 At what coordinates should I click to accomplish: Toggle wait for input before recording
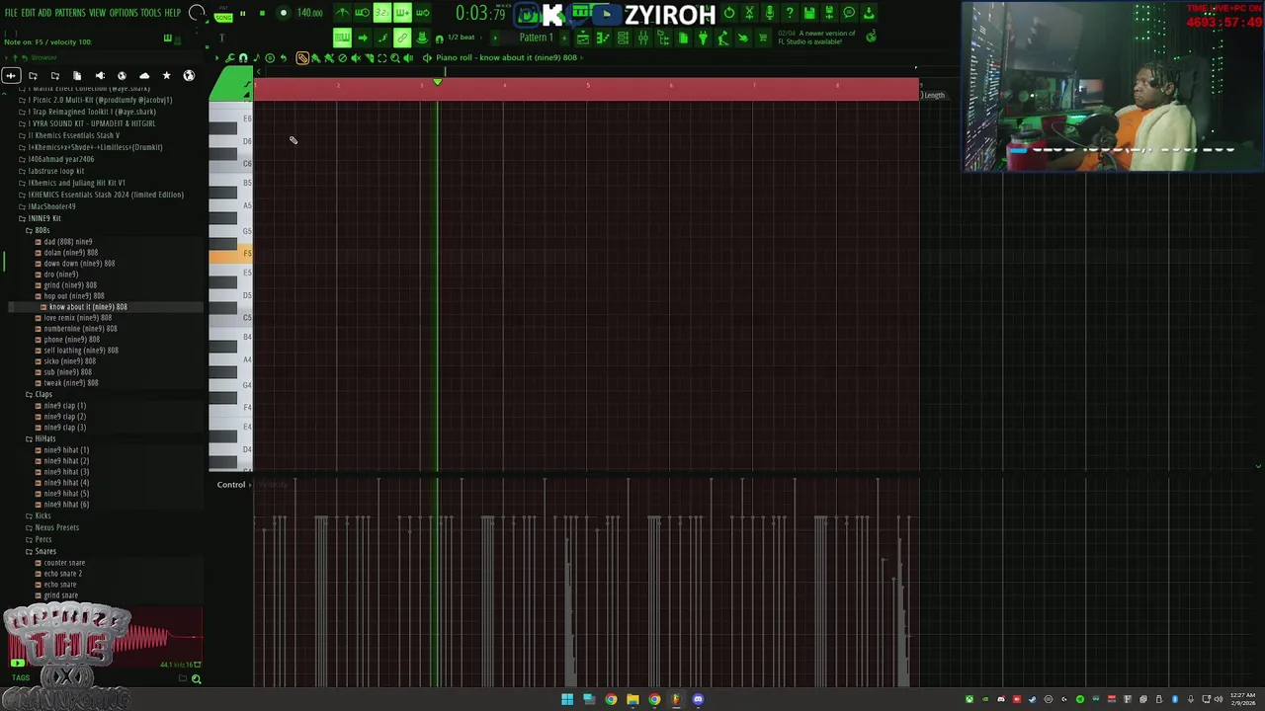(x=362, y=13)
